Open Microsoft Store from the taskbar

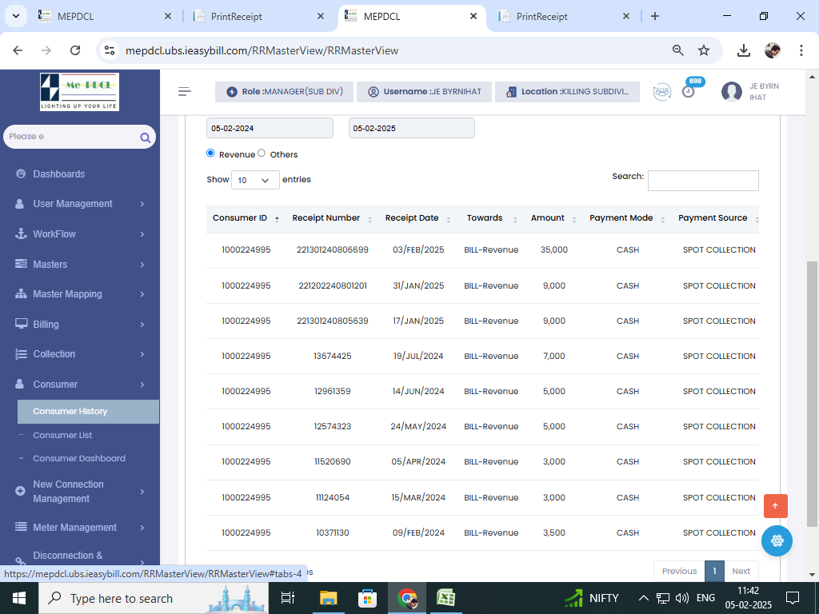tap(367, 598)
